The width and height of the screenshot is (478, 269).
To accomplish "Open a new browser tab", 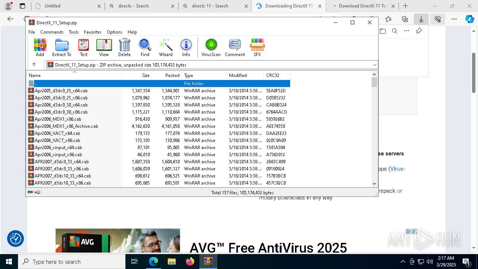I will coord(406,6).
